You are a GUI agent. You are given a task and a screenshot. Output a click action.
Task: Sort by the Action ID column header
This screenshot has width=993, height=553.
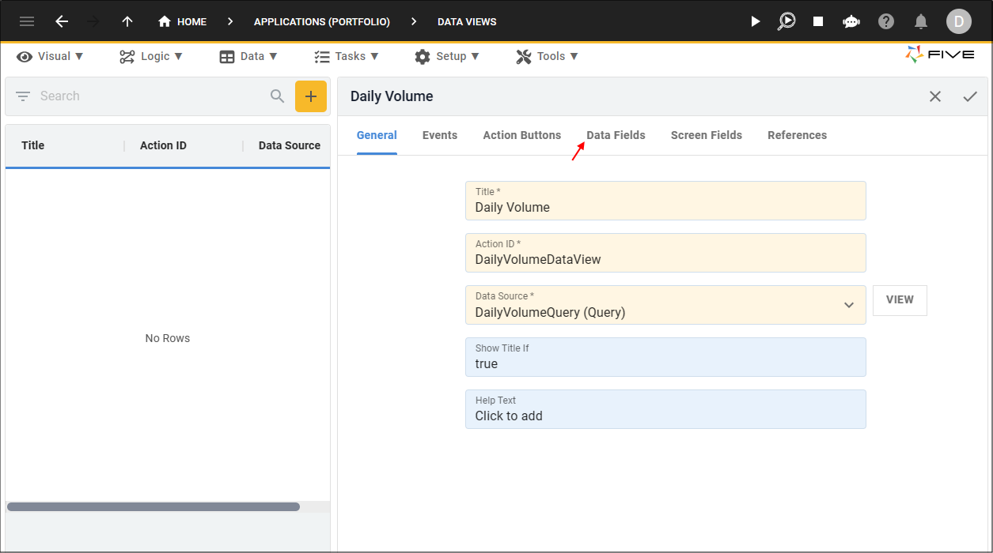[163, 145]
